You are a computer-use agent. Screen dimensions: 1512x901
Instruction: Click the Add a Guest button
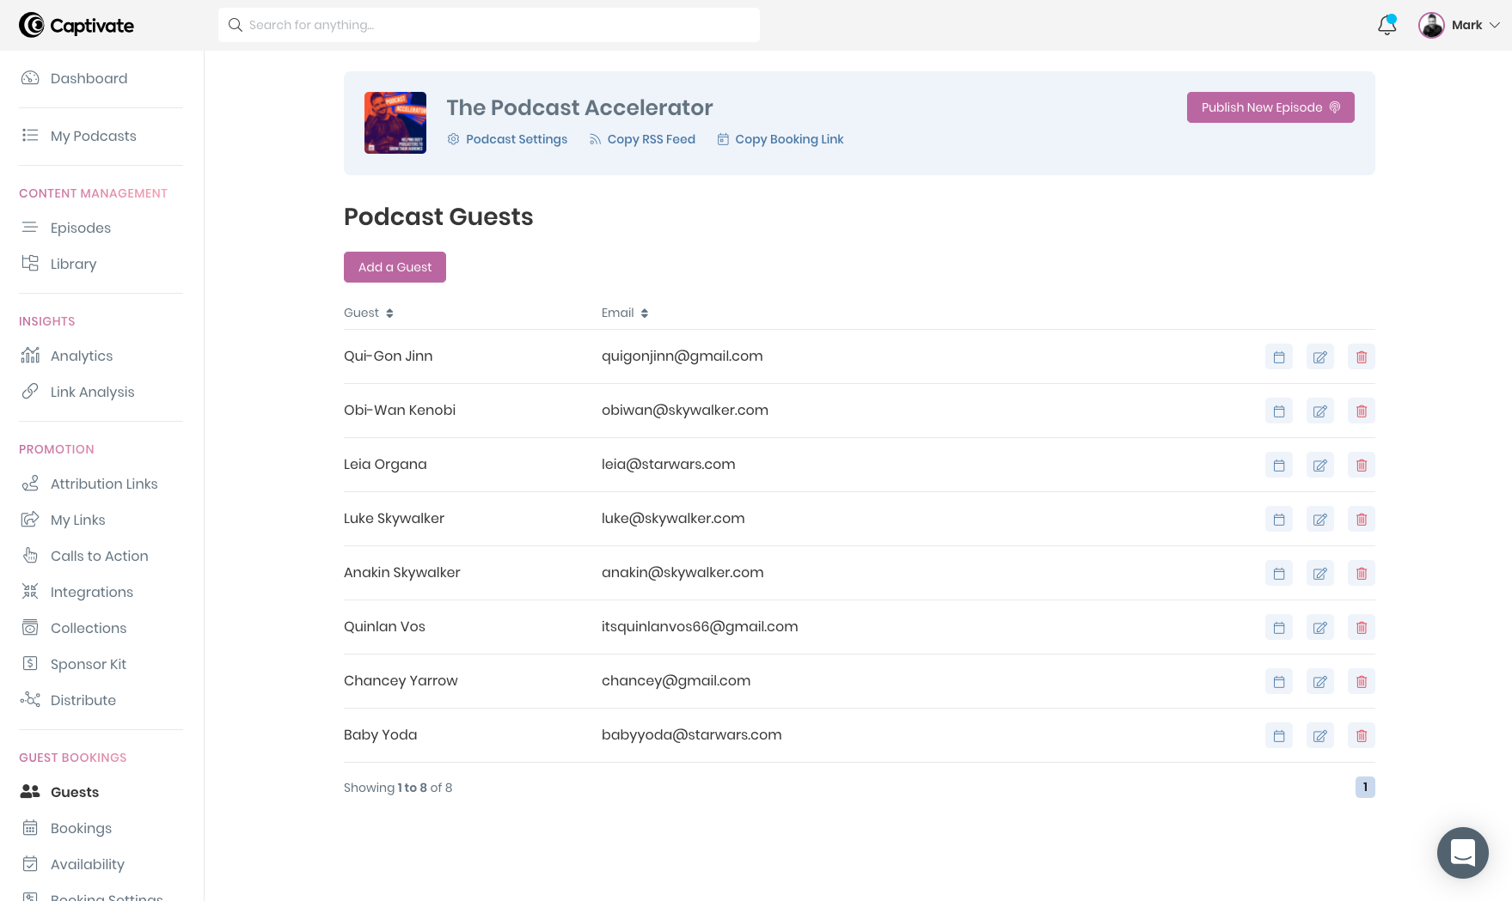(x=395, y=267)
